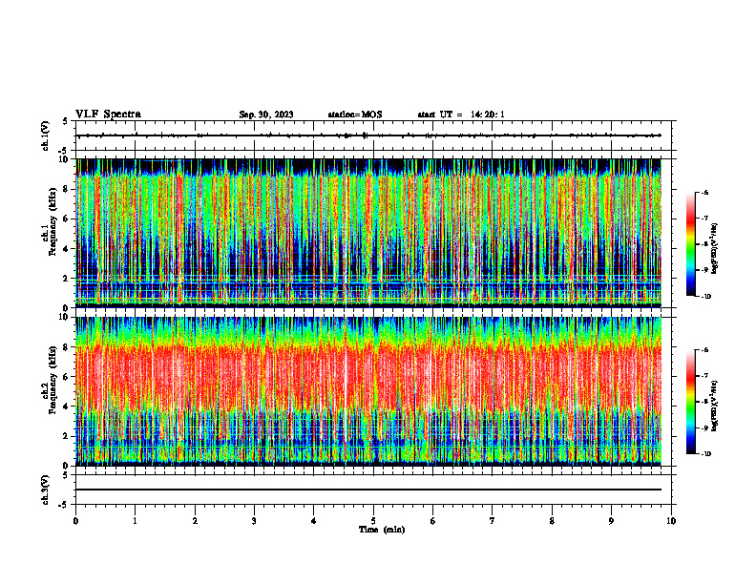Click time axis tick label "1"

[x=136, y=521]
